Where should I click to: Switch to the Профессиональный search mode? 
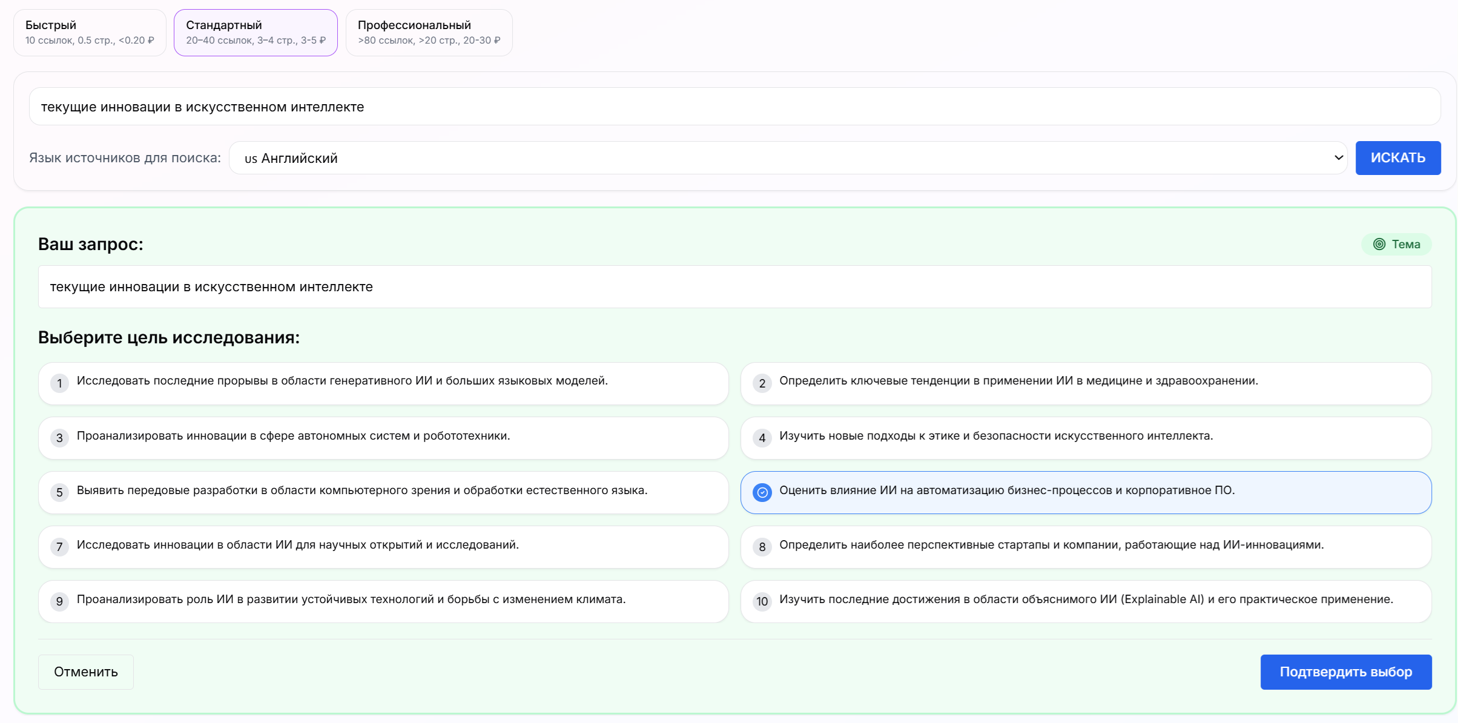point(429,32)
